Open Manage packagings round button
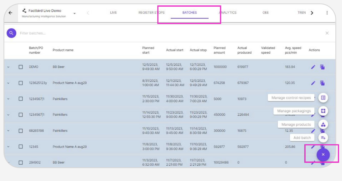342x181 pixels. pyautogui.click(x=323, y=111)
